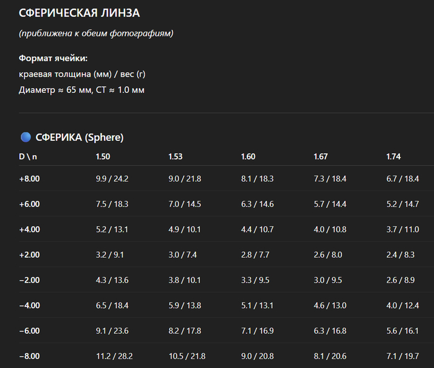Click the Диаметр ≈ 65 мм line
The width and height of the screenshot is (434, 368).
(x=82, y=90)
